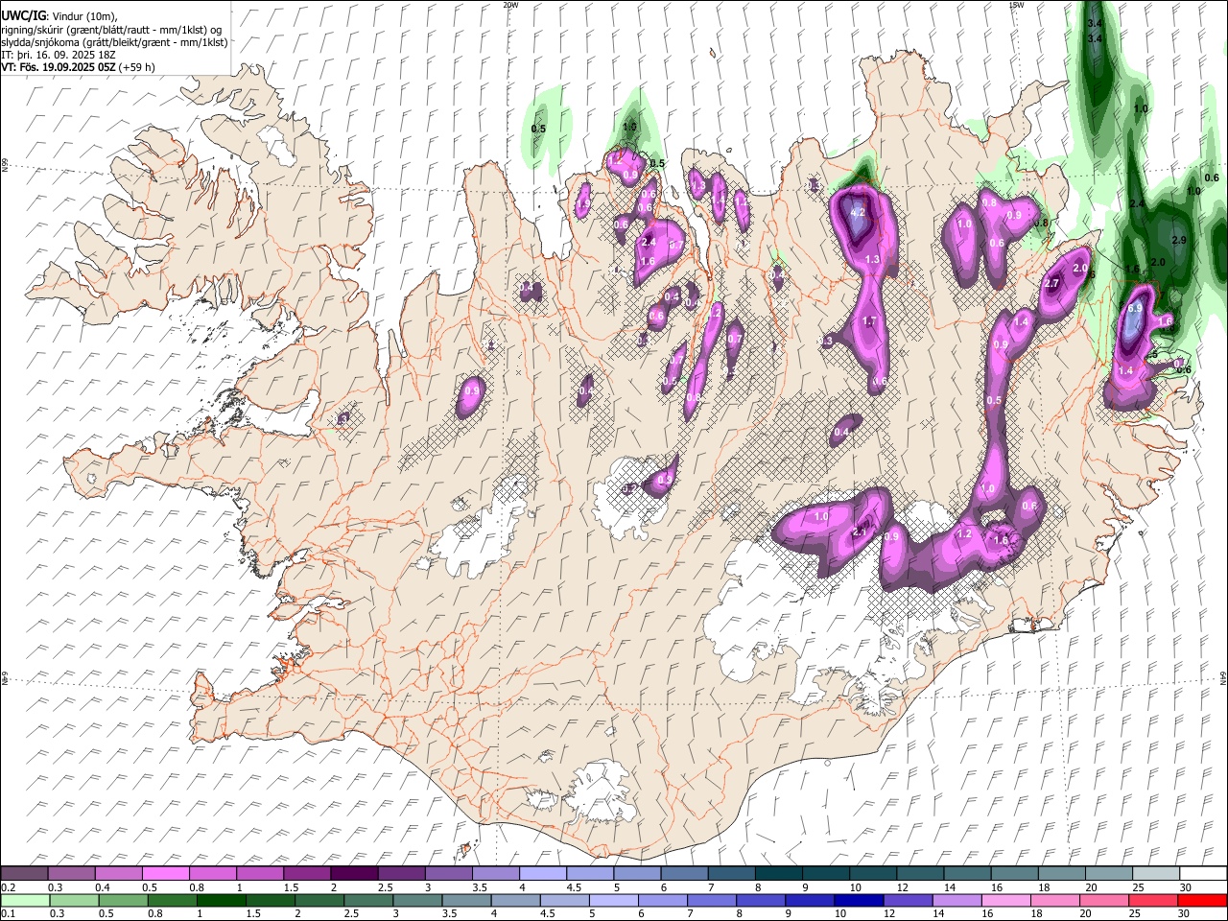Viewport: 1228px width, 921px height.
Task: Click the 15W longitude label at top edge
Action: [1016, 5]
